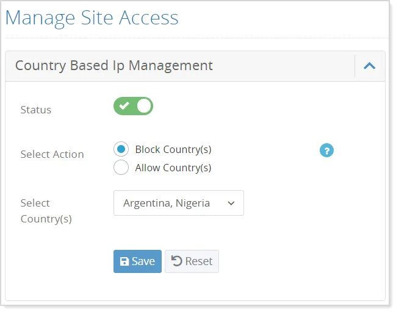Click the white knob of the Status switch
Viewport: 396px width, 312px height.
[x=143, y=106]
